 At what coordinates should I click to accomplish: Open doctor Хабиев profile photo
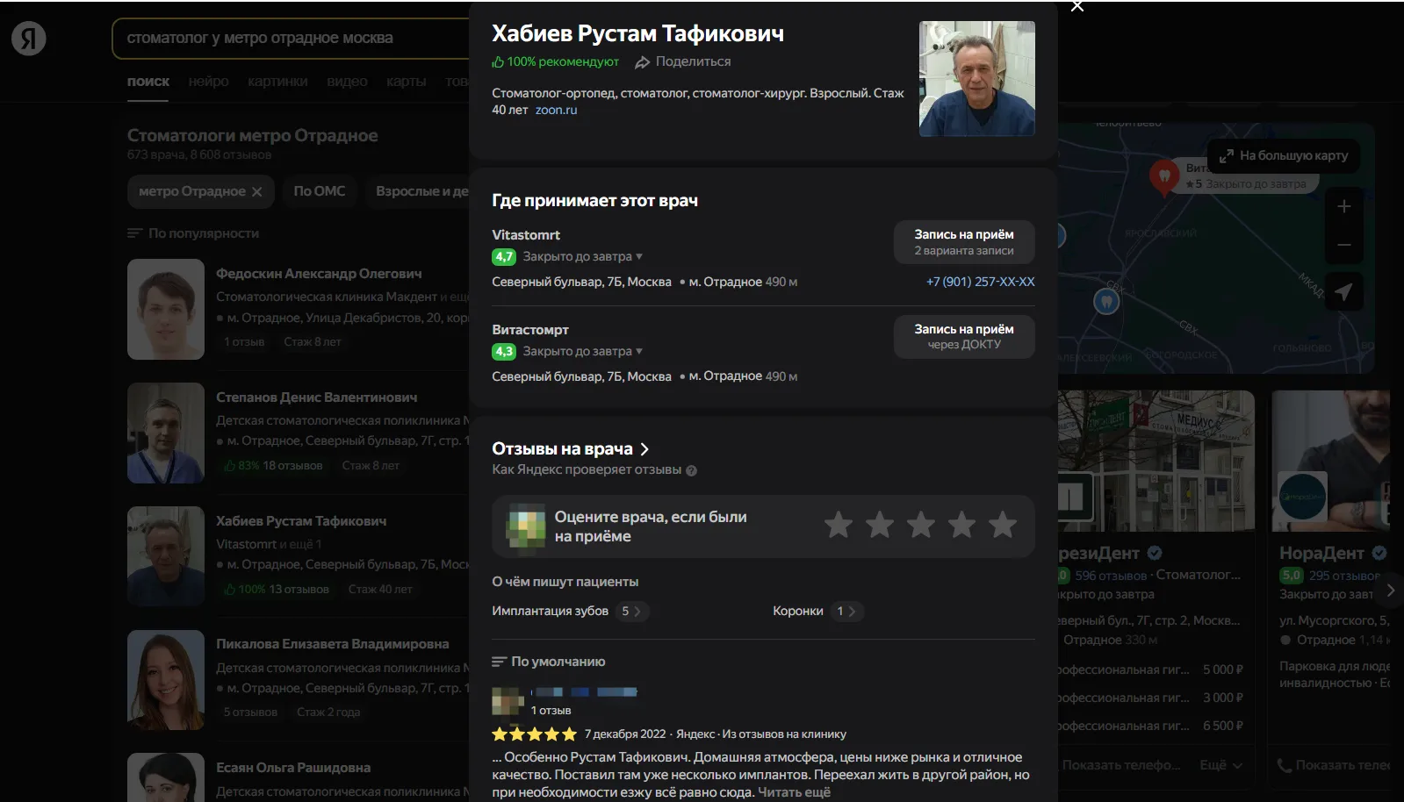[976, 79]
